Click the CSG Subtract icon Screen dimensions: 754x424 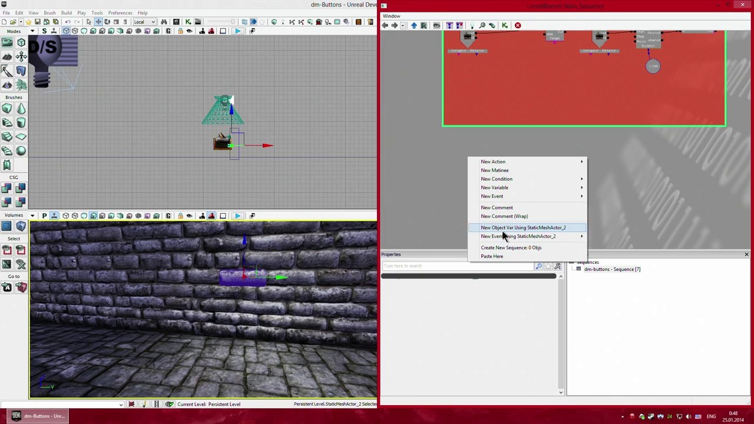click(21, 188)
